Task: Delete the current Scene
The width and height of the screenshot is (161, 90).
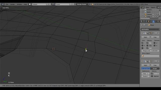Action: 73,4
